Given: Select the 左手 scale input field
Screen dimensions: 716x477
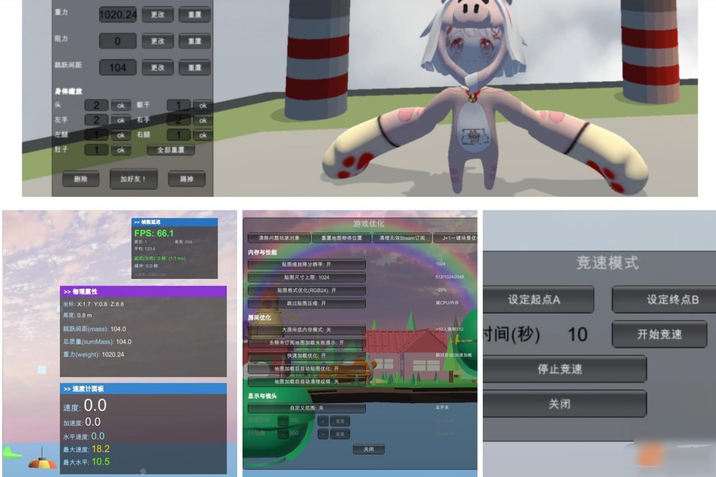Looking at the screenshot, I should (97, 120).
